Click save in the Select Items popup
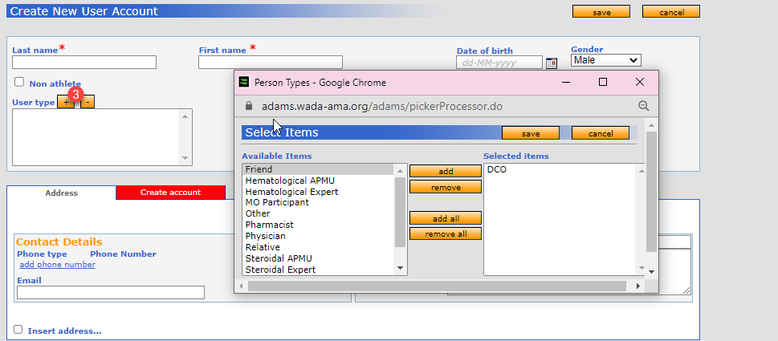Viewport: 778px width, 341px height. (531, 133)
